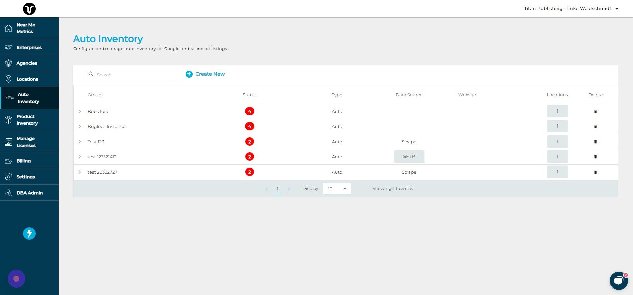Click the Product Inventory box icon
Image resolution: width=633 pixels, height=295 pixels.
pyautogui.click(x=8, y=120)
